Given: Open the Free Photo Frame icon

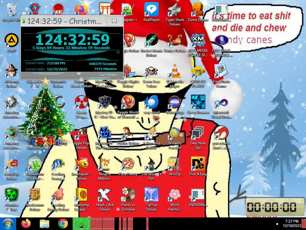Looking at the screenshot, I should click(x=221, y=76).
